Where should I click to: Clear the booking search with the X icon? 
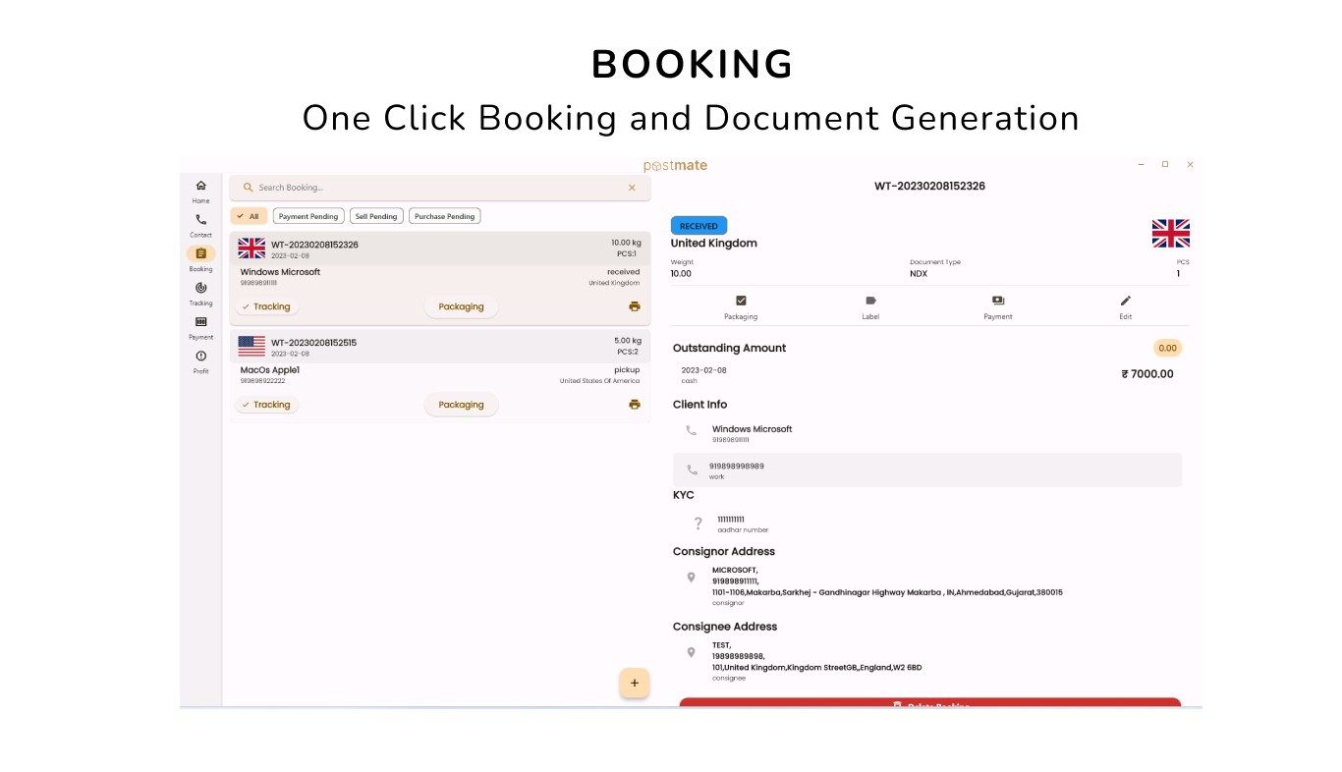[632, 188]
